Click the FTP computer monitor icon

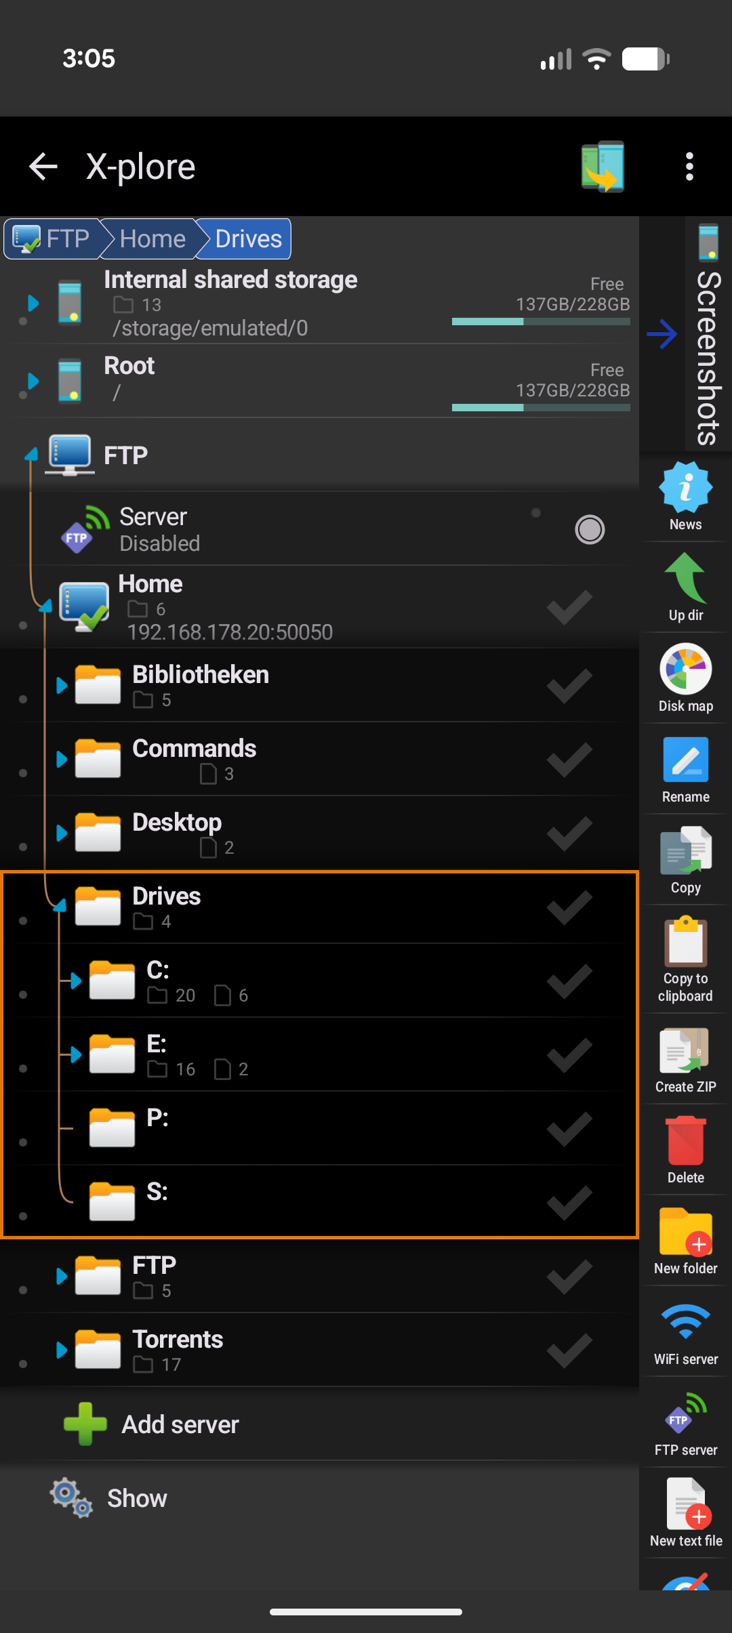[x=69, y=455]
